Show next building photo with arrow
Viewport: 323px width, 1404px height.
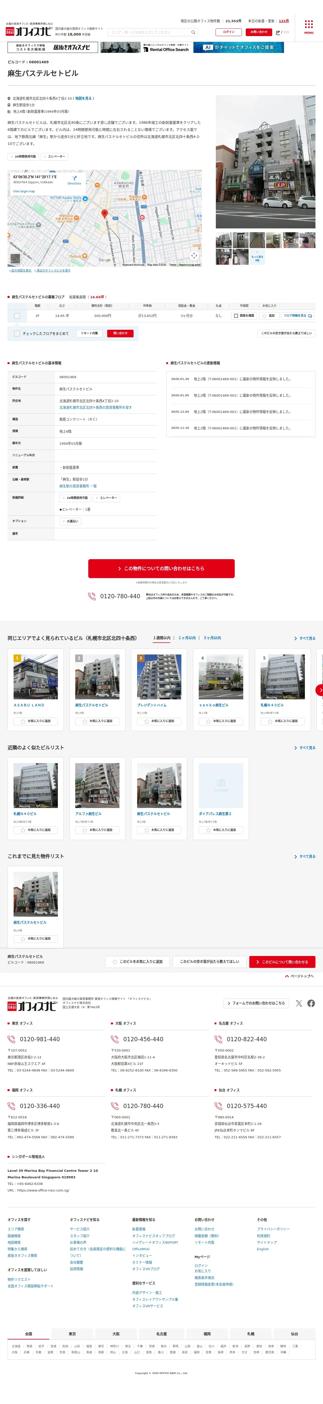308,163
